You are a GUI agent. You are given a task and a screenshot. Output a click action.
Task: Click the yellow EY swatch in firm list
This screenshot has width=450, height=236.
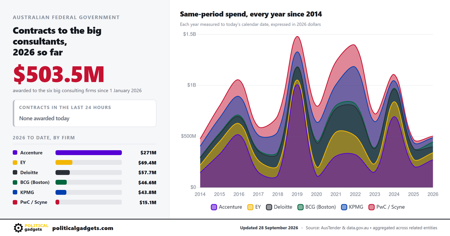click(x=15, y=163)
